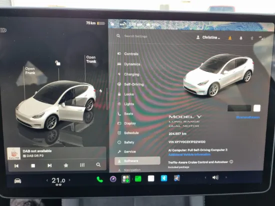
Task: Tap the unlock padlock above the car
Action: click(x=57, y=63)
